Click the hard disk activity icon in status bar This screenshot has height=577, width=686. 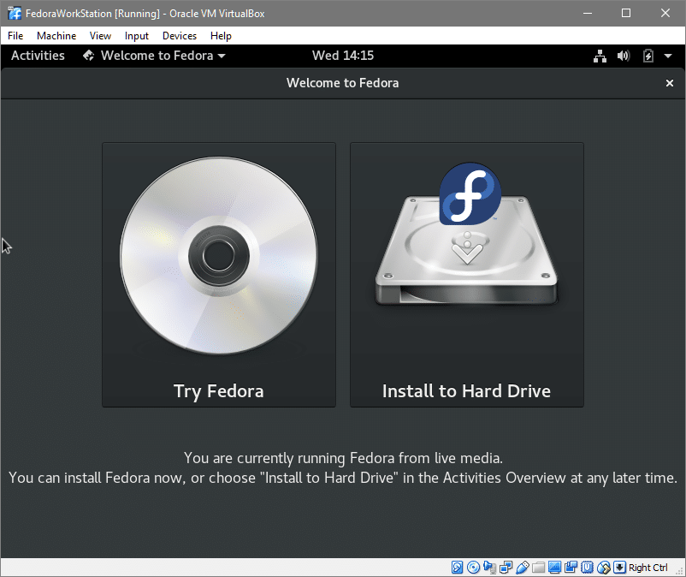(x=458, y=568)
